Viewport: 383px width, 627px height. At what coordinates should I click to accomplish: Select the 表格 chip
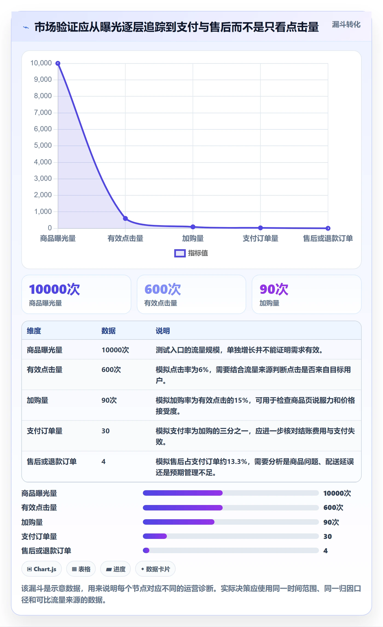tap(81, 569)
